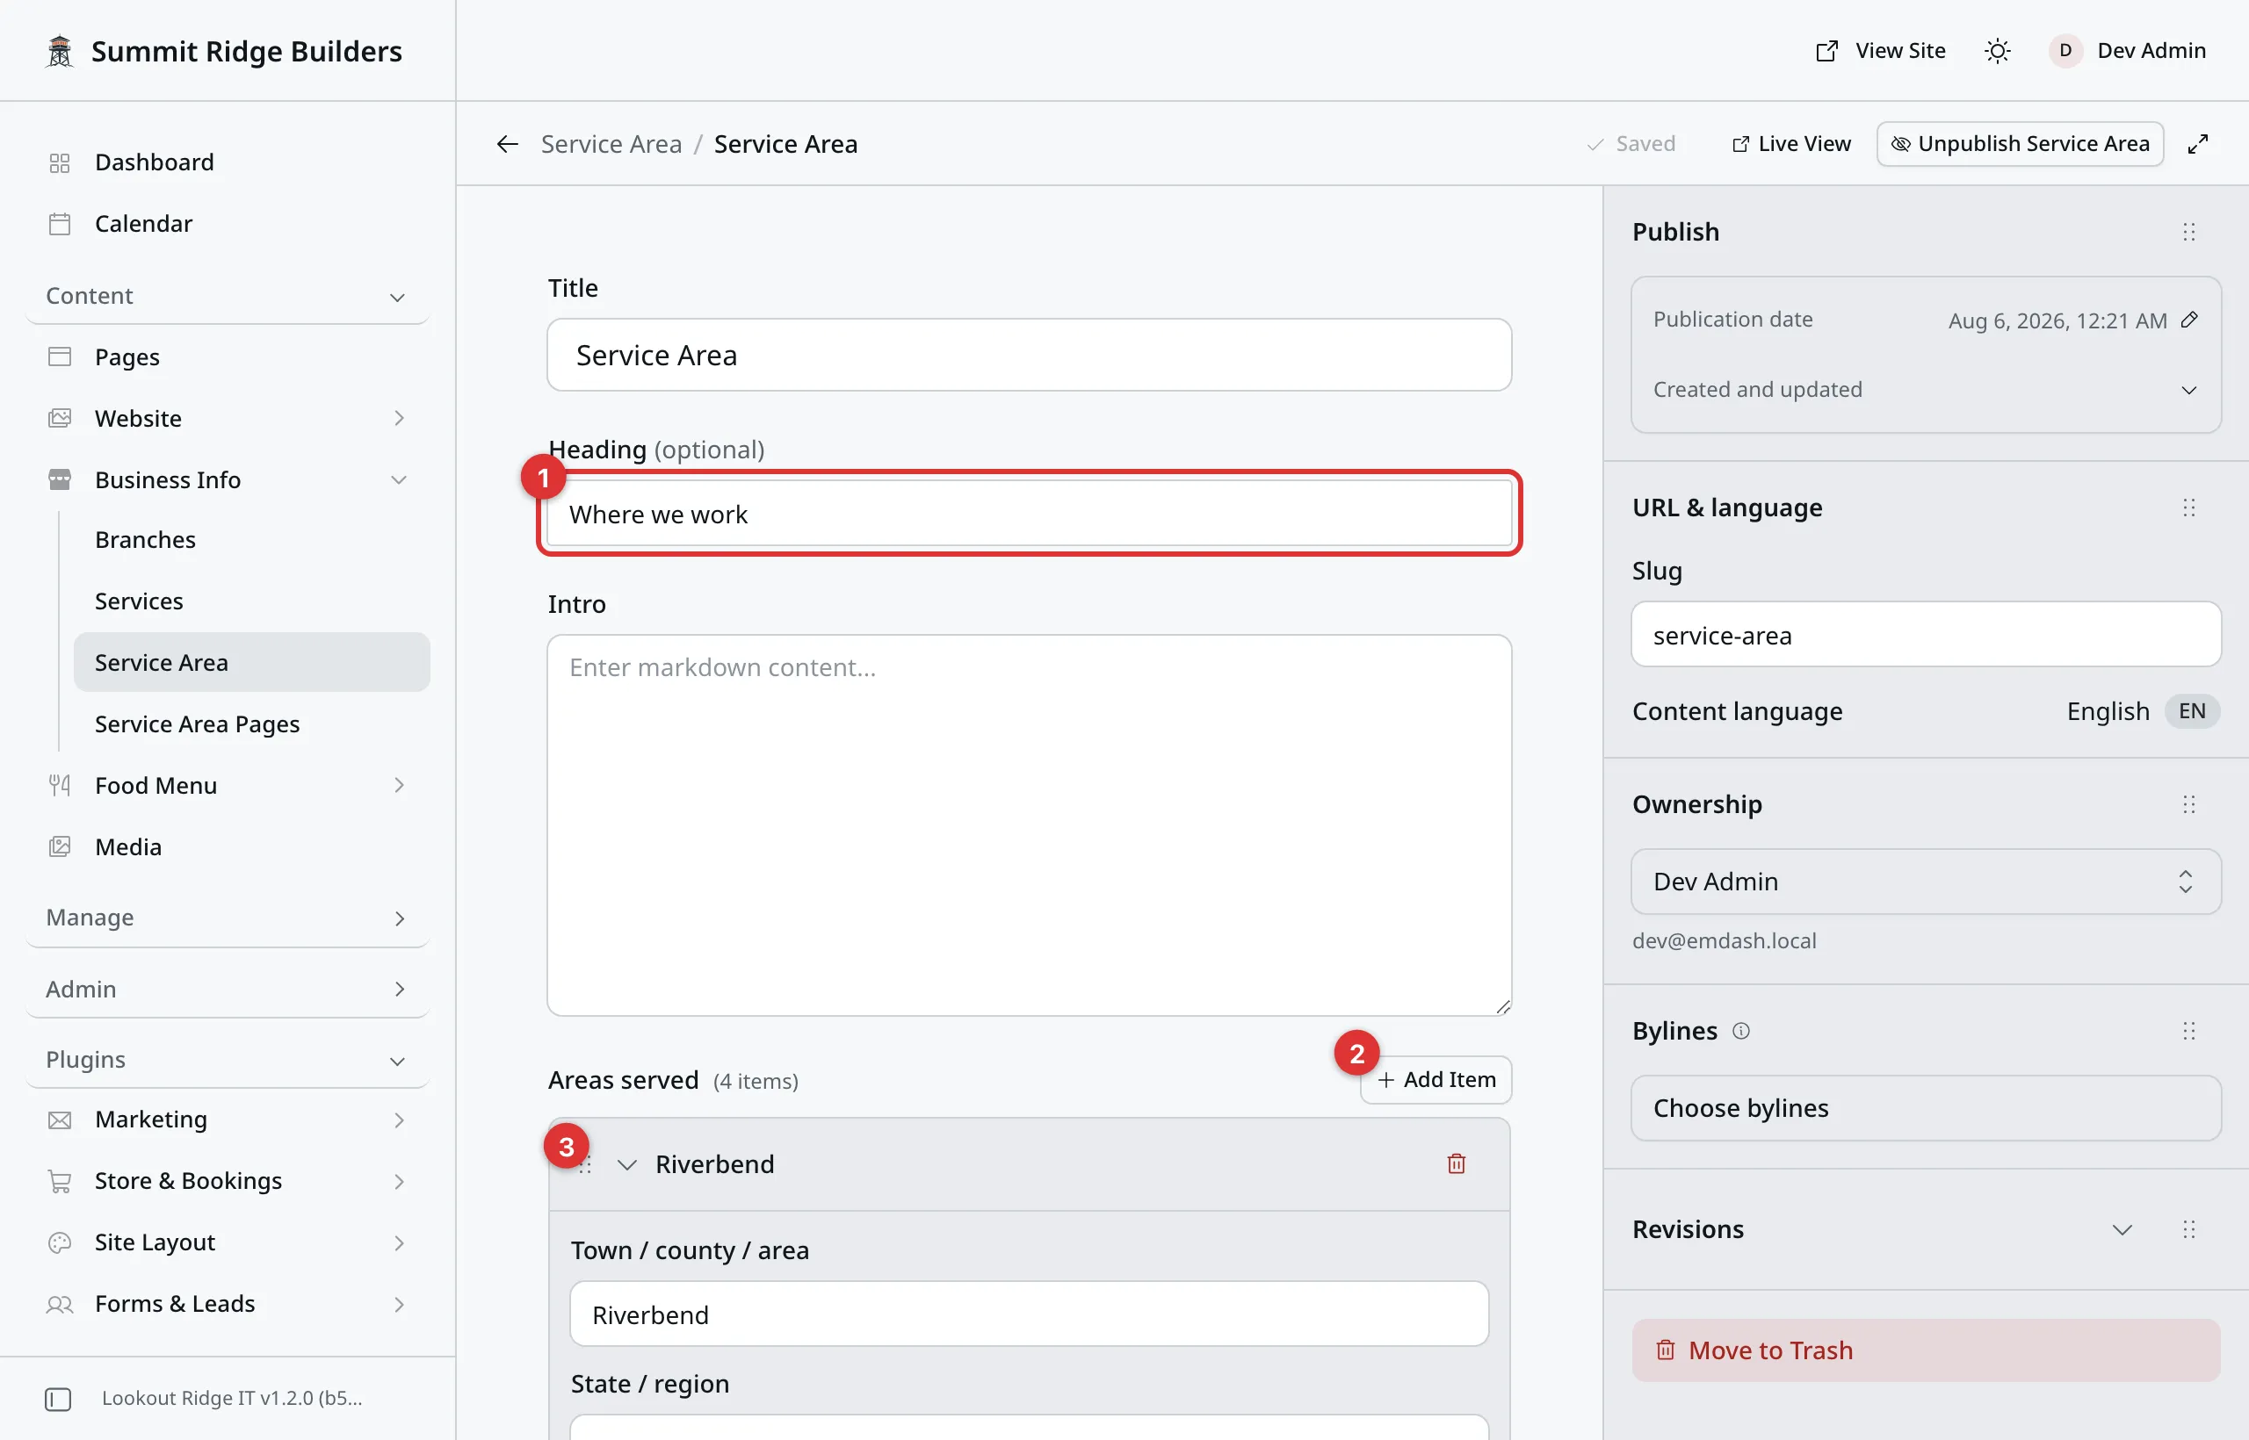Grab the Revisions panel drag handle
The height and width of the screenshot is (1440, 2249).
[x=2189, y=1228]
